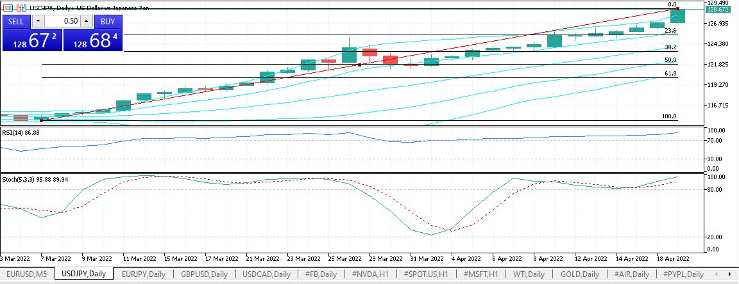The height and width of the screenshot is (284, 739).
Task: Buy at the 128.68 ask price tile
Action: point(92,40)
